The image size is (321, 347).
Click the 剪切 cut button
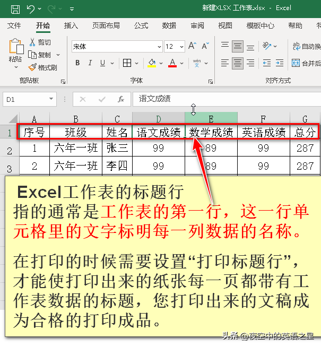click(40, 42)
